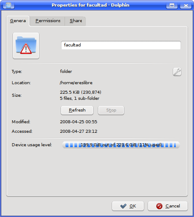Open the Share tab

pyautogui.click(x=76, y=21)
